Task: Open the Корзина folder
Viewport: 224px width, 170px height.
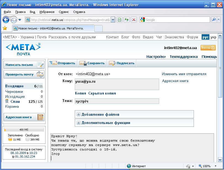Action: click(x=12, y=106)
